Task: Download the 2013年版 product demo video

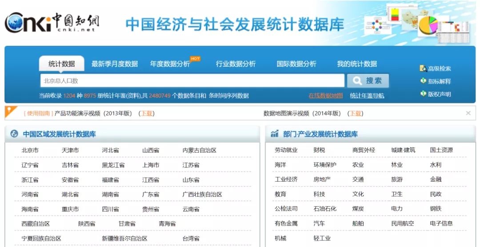Action: click(x=146, y=113)
